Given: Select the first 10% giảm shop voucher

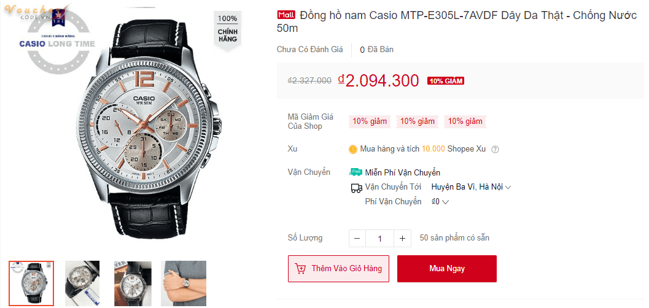Looking at the screenshot, I should (x=370, y=121).
